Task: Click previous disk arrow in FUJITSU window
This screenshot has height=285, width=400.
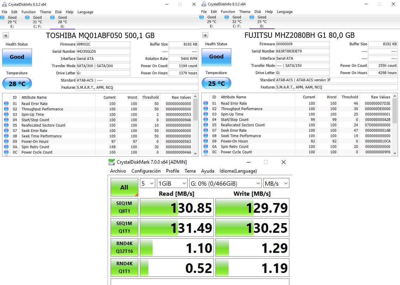Action: 205,35
